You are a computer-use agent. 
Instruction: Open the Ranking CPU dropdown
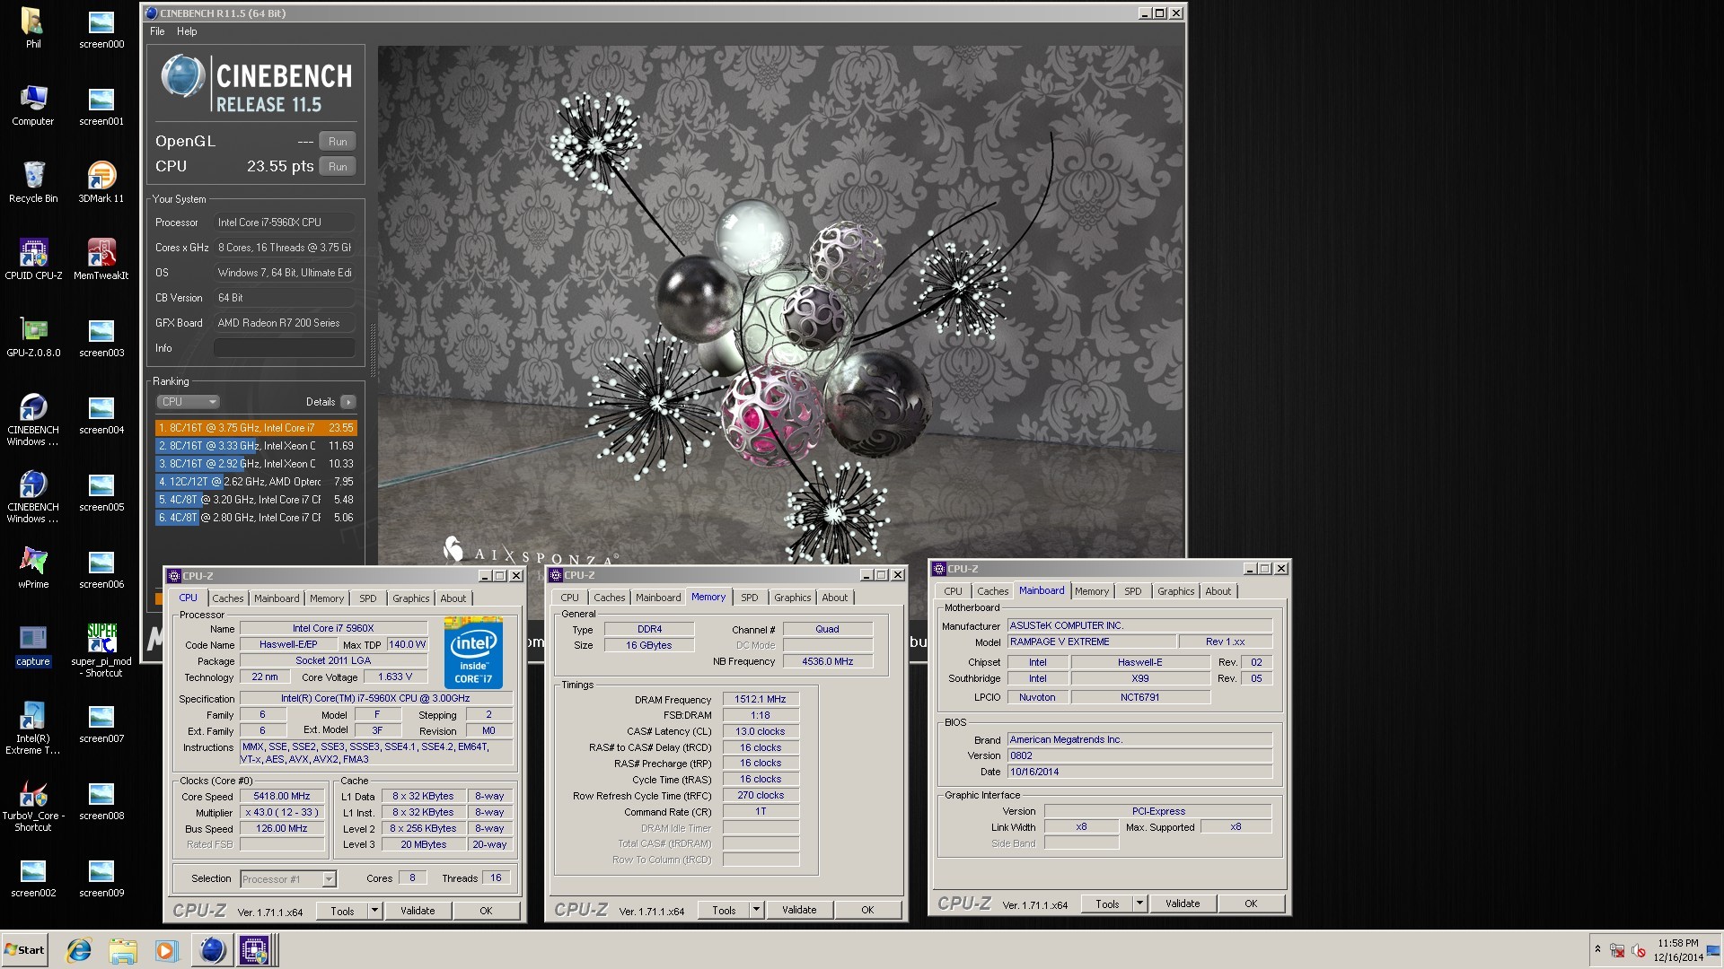(188, 402)
